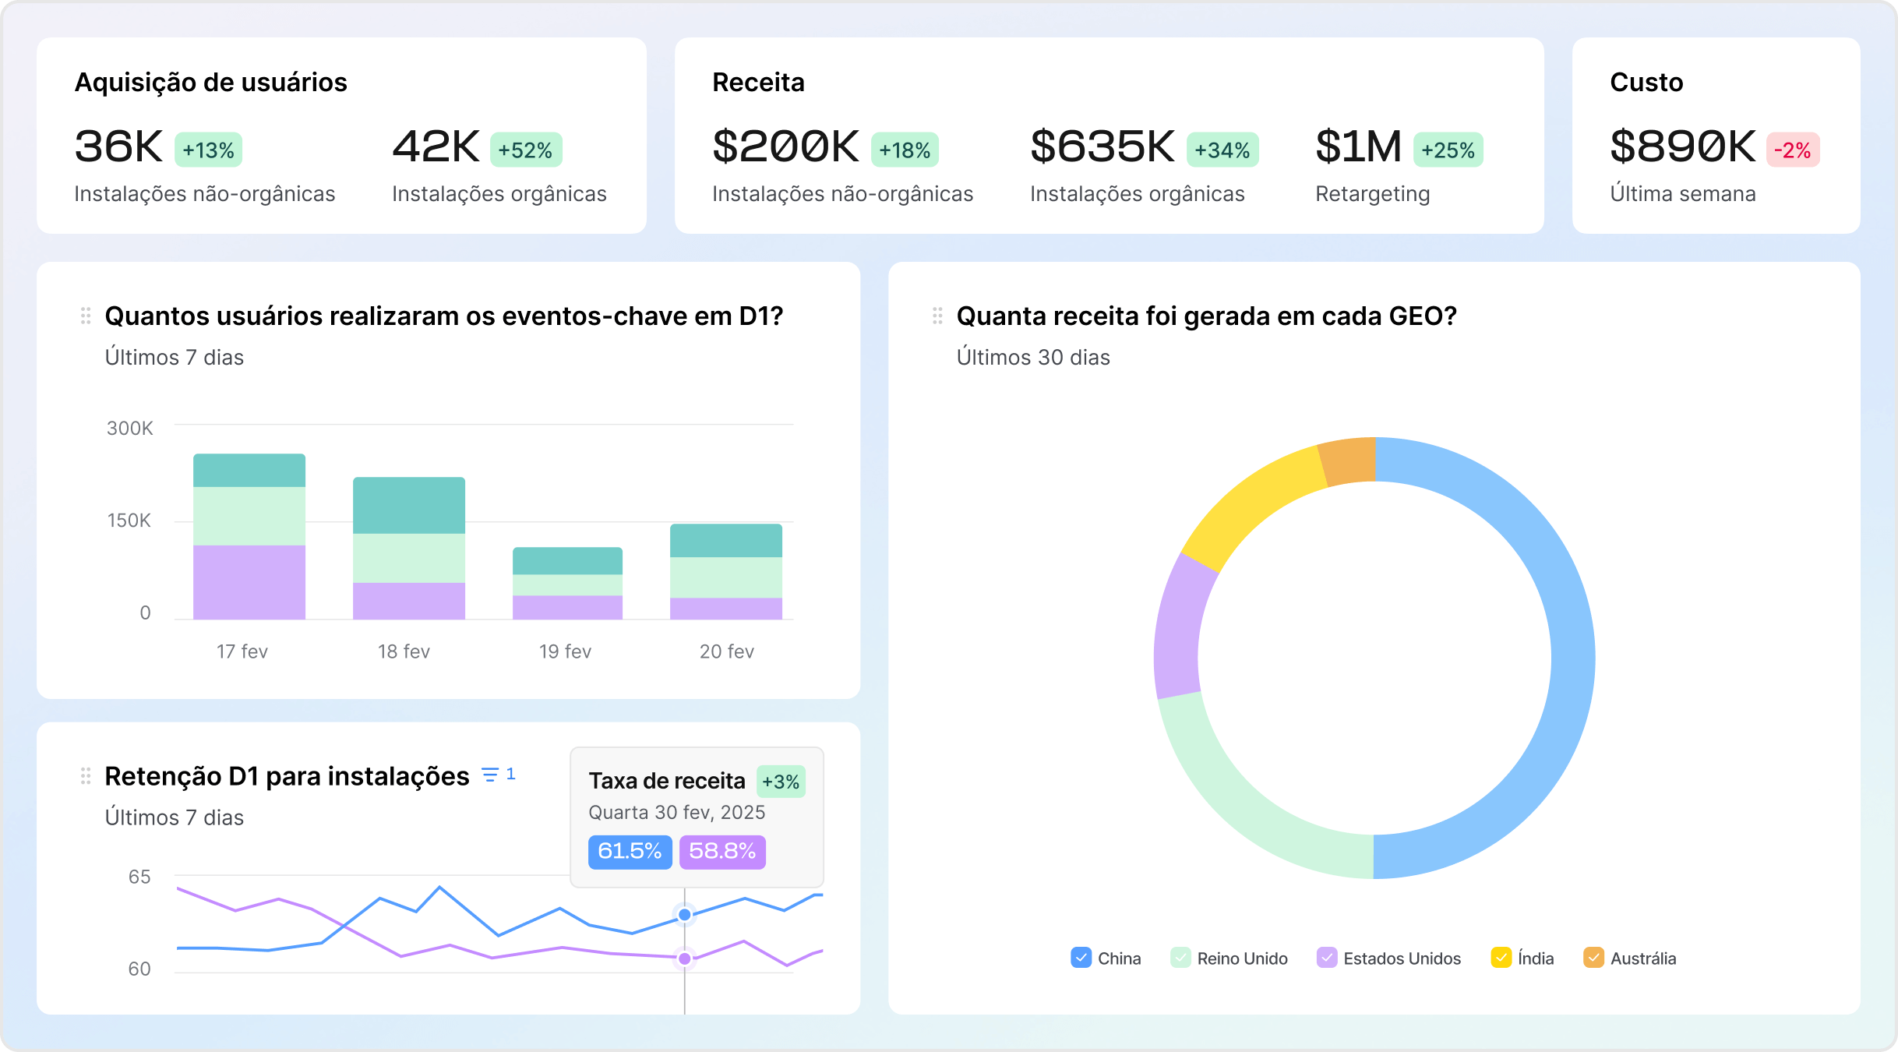Select the purple 58.8% chip in the tooltip
1898x1052 pixels.
point(721,852)
